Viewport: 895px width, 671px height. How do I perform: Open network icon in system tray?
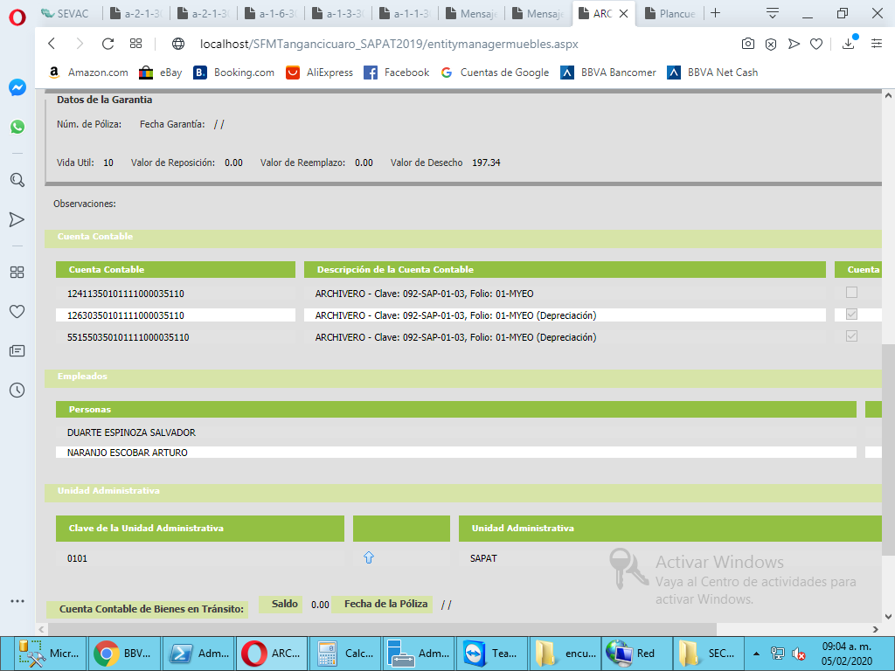(x=777, y=654)
